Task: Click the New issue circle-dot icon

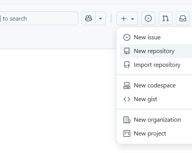Action: 127,37
